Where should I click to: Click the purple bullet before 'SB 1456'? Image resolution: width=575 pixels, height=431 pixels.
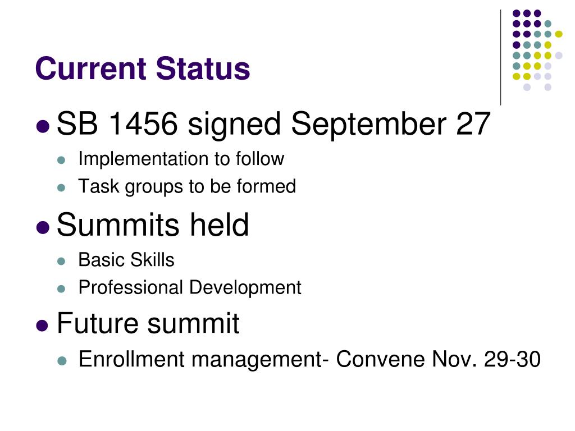[43, 126]
